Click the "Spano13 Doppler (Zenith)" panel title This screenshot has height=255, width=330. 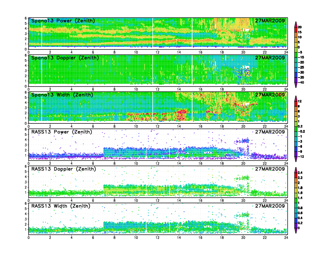(65, 57)
